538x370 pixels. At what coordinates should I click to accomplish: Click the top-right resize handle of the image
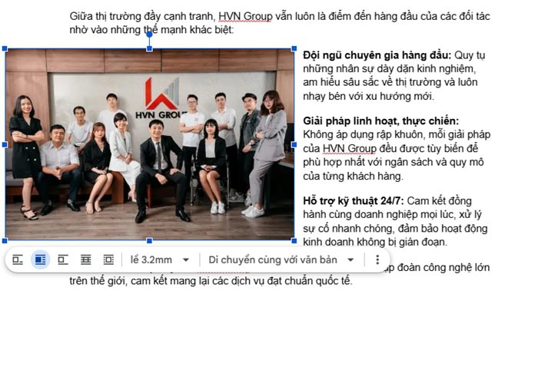(294, 48)
